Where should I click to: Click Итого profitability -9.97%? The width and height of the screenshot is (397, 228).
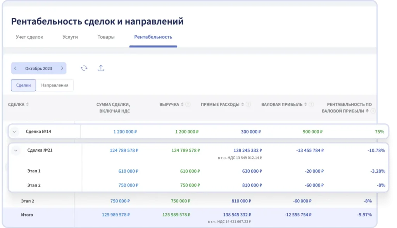coord(364,215)
